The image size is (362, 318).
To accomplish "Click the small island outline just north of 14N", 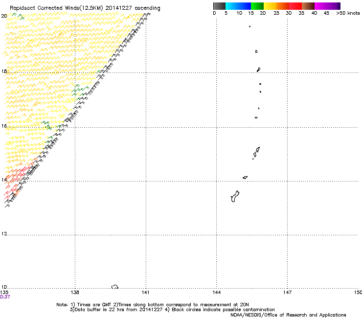I will (x=245, y=178).
